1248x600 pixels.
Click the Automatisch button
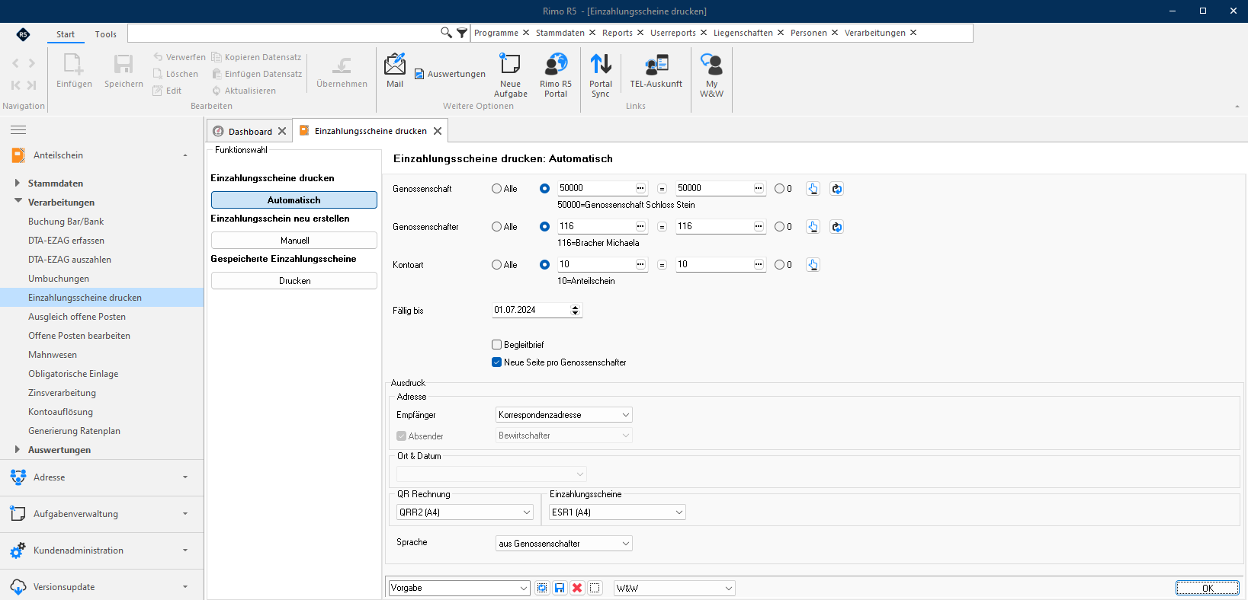click(294, 200)
